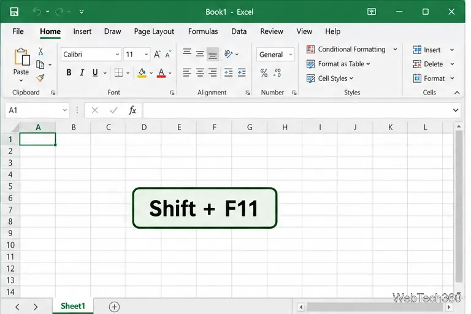
Task: Select the Sheet1 tab
Action: pyautogui.click(x=73, y=306)
